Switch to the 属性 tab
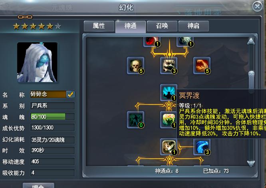Viewport: 266px width, 188px height. point(99,26)
